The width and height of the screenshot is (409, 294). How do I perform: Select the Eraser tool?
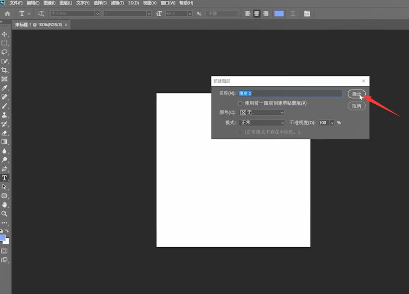4,133
